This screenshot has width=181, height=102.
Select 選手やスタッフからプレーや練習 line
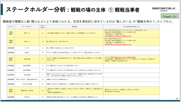122,90
